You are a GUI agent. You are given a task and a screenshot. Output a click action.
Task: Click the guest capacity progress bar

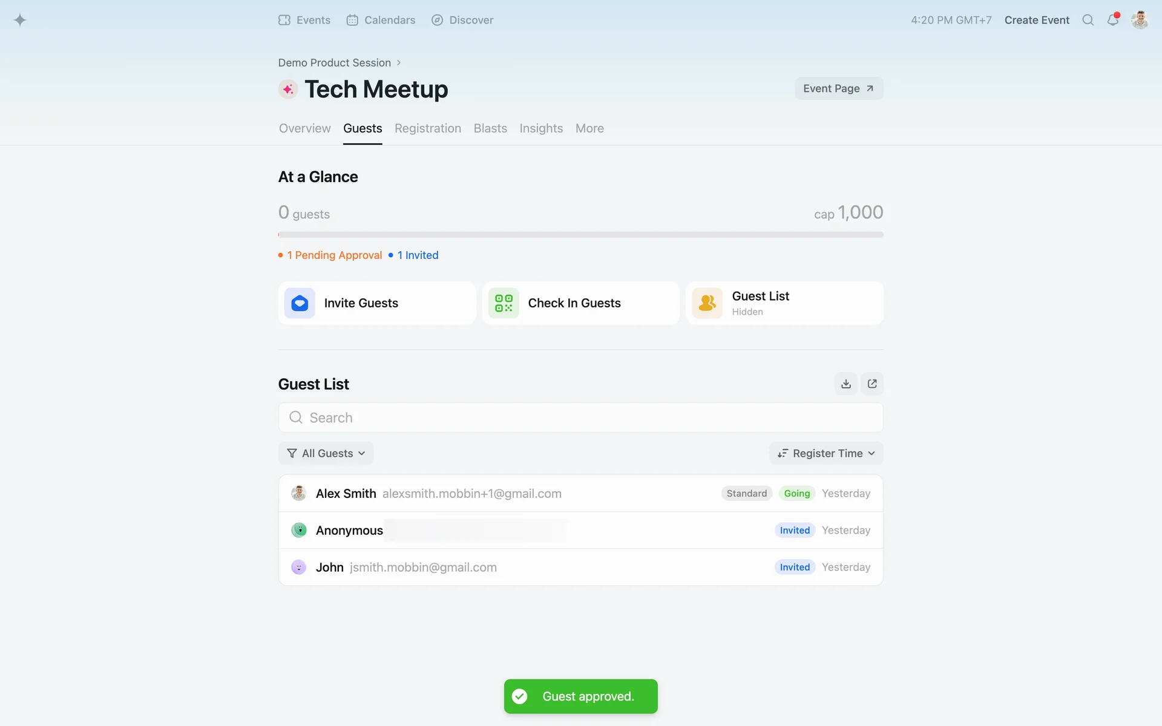(580, 235)
